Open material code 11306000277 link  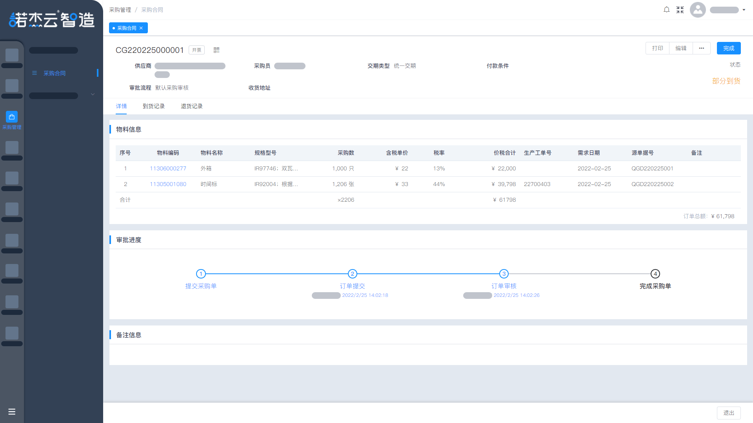(x=168, y=168)
